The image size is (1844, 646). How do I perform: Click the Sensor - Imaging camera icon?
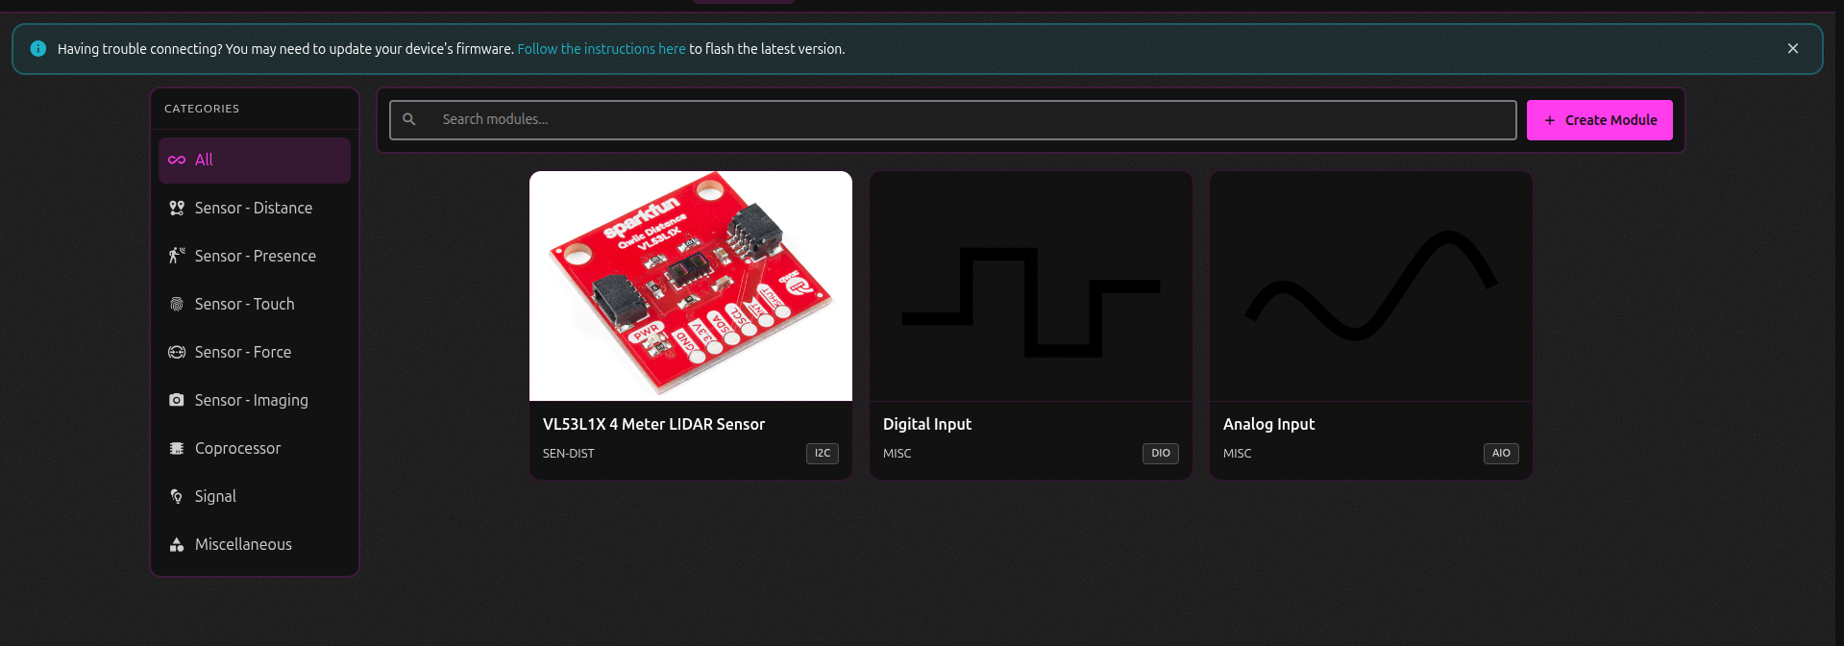coord(177,400)
